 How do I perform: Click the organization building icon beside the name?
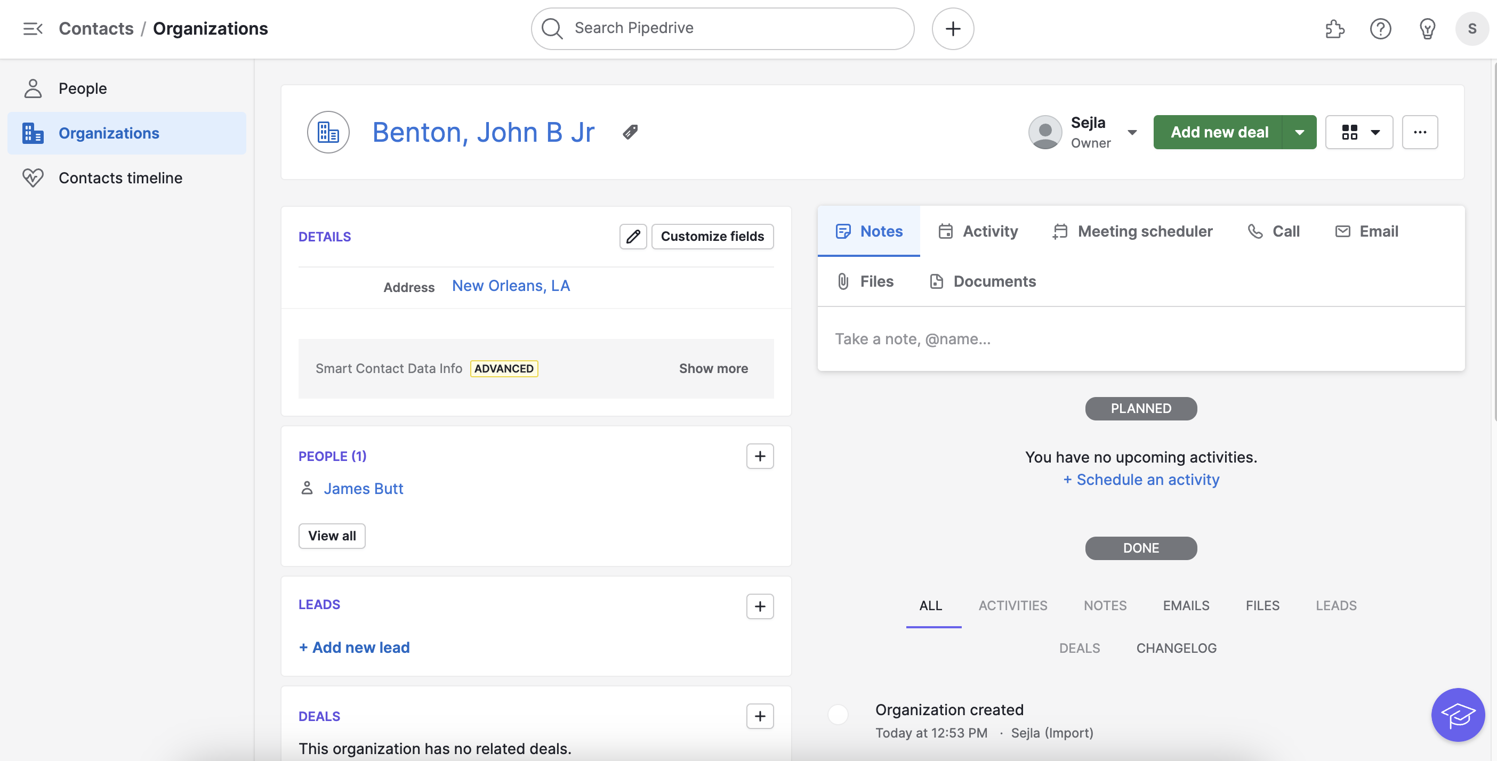point(328,132)
